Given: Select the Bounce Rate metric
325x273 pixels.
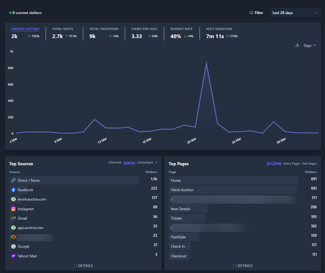Looking at the screenshot, I should coord(181,29).
